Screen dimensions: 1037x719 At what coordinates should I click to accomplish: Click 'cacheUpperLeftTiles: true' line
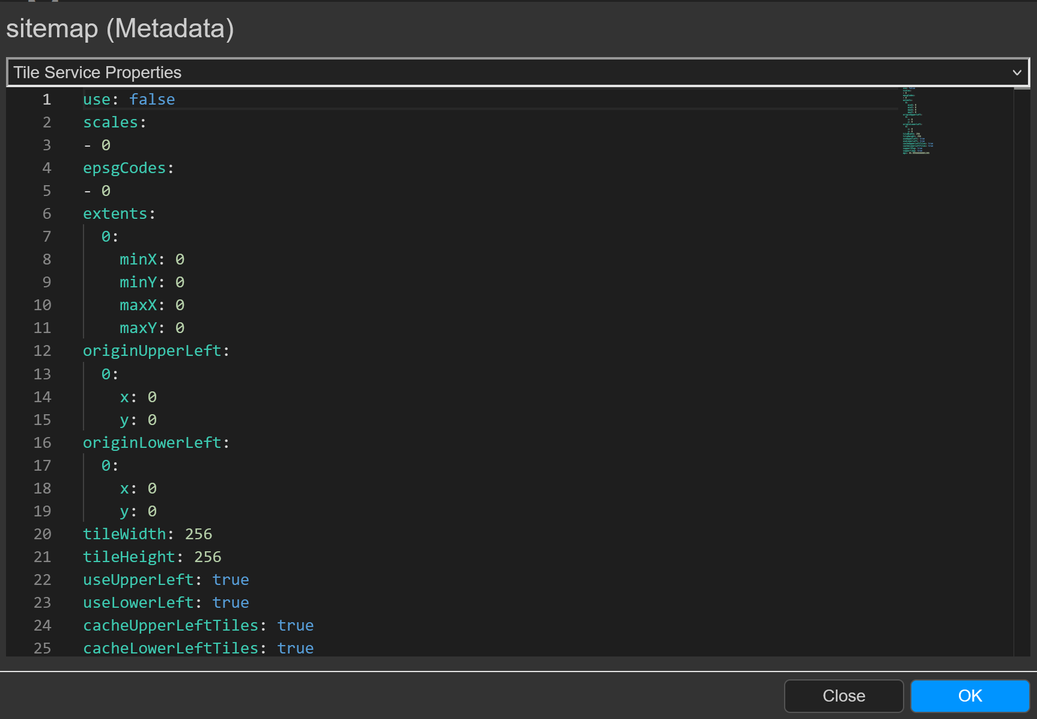(x=198, y=625)
